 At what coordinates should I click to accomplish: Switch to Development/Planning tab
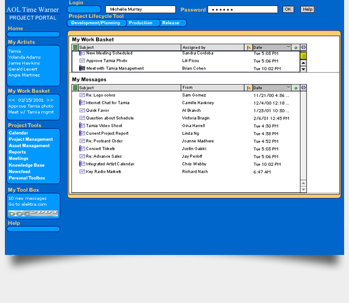point(96,23)
